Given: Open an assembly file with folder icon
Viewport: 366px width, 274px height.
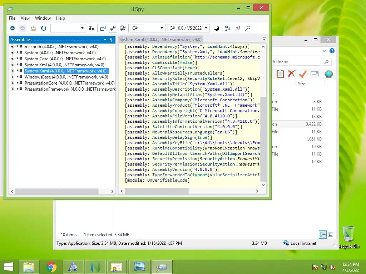Looking at the screenshot, I should tap(33, 28).
